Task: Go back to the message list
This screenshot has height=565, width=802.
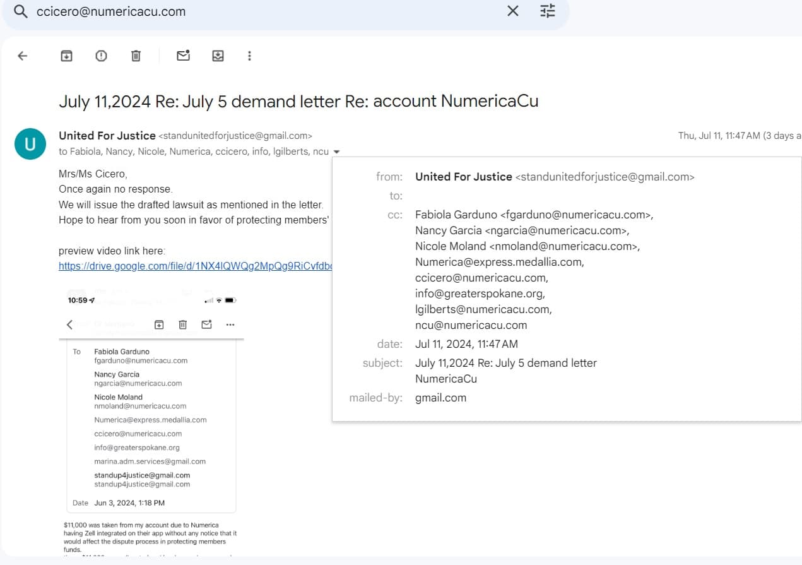Action: 23,56
